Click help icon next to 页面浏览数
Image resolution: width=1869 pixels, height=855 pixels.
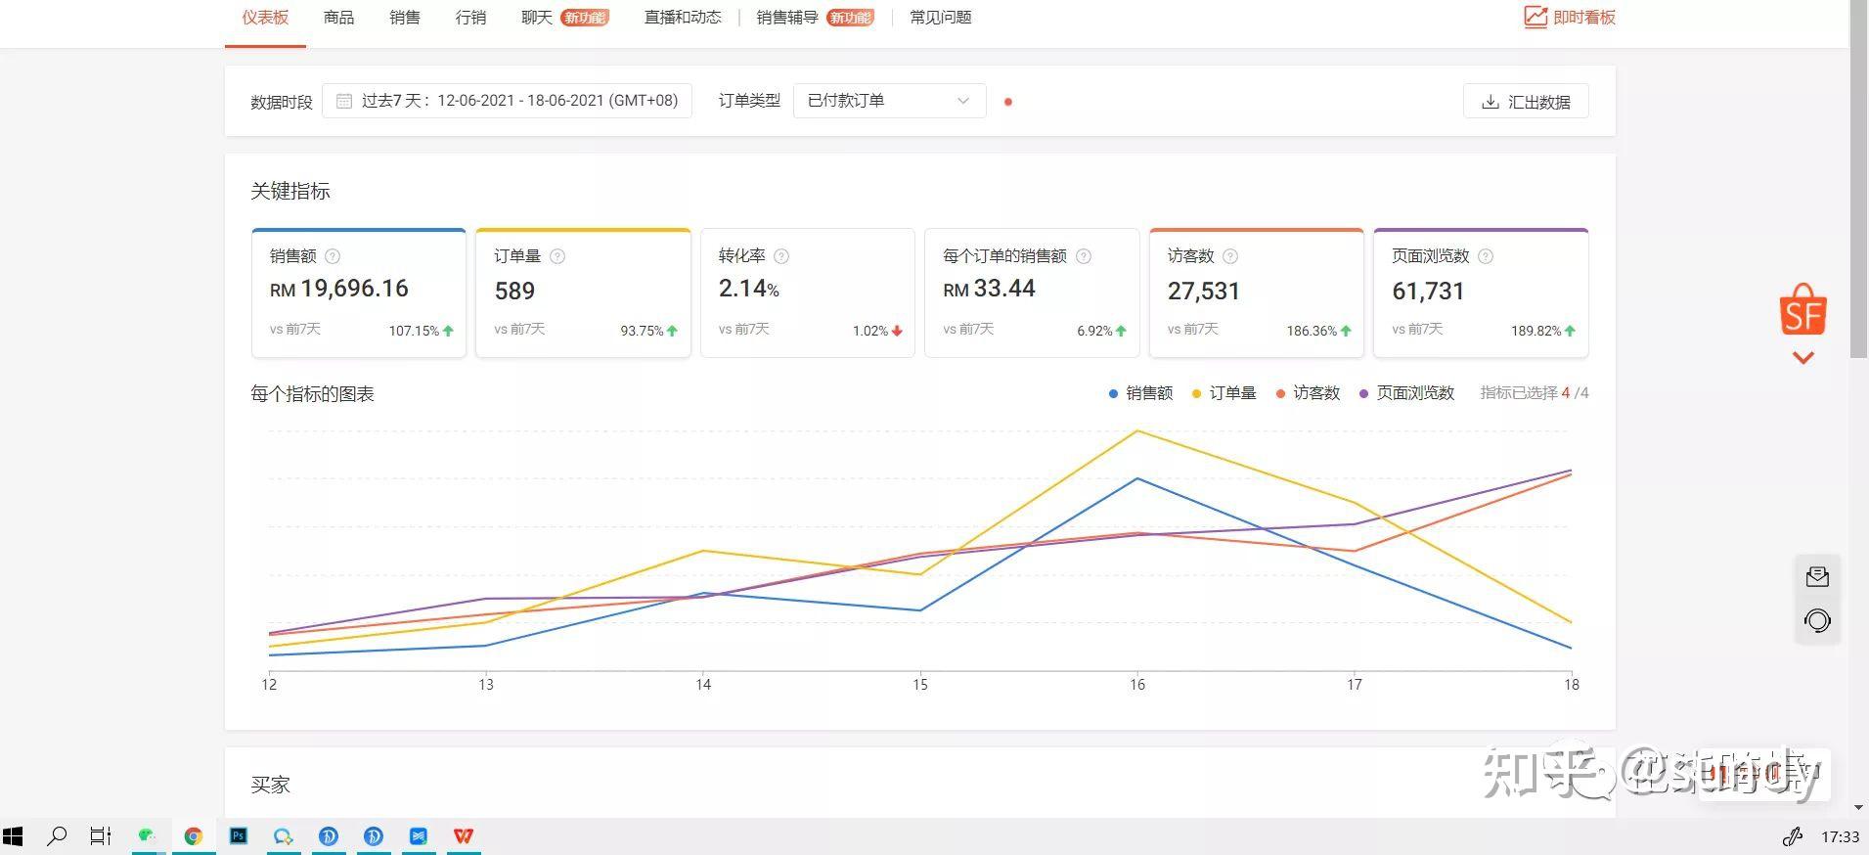(1486, 256)
